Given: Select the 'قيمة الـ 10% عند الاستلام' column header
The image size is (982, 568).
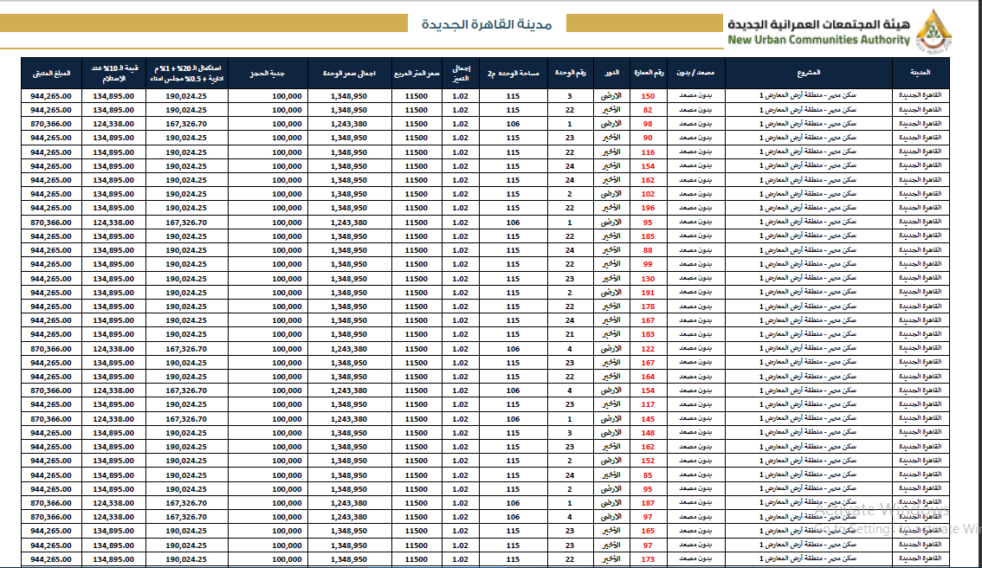Looking at the screenshot, I should pyautogui.click(x=113, y=73).
